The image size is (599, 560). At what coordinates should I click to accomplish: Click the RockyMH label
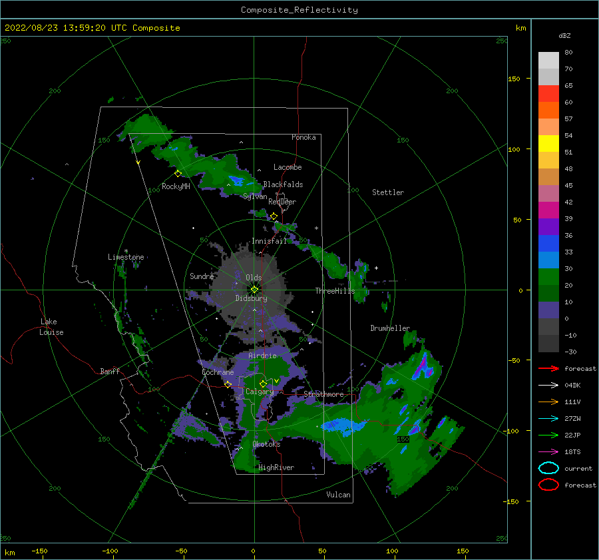[176, 186]
